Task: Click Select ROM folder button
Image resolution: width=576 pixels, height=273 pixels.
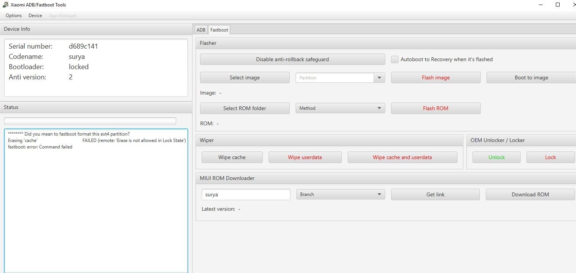Action: [x=245, y=108]
